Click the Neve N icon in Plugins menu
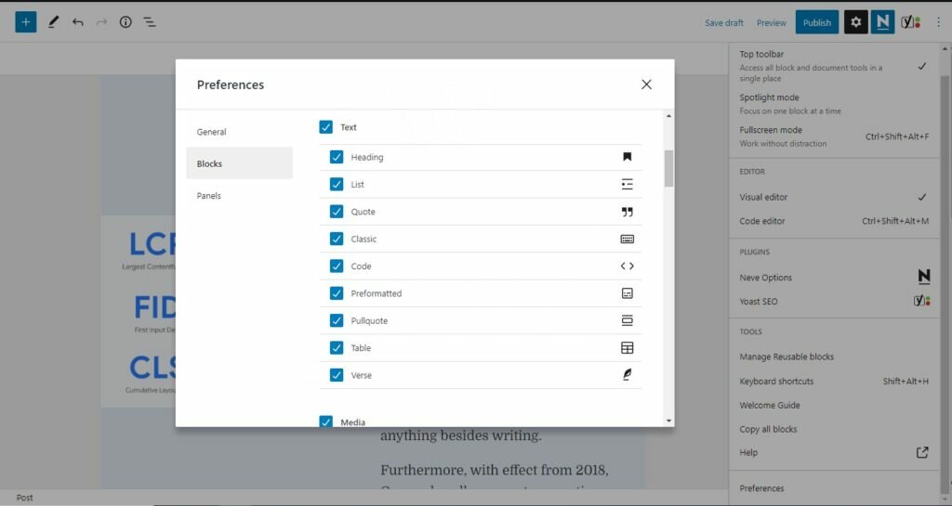Image resolution: width=952 pixels, height=506 pixels. 923,277
